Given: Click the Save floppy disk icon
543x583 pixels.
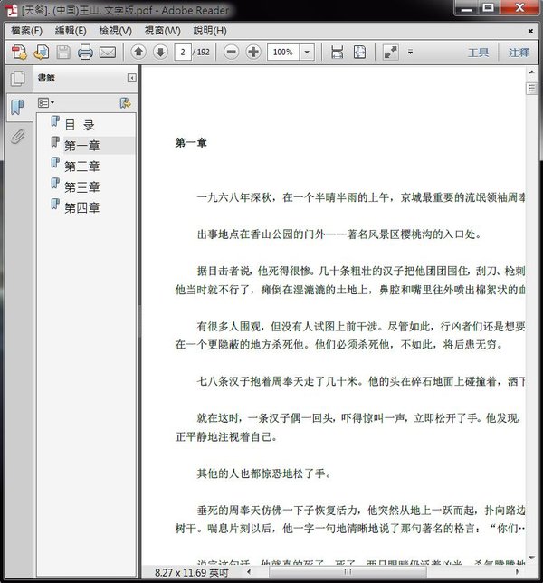Looking at the screenshot, I should click(63, 53).
